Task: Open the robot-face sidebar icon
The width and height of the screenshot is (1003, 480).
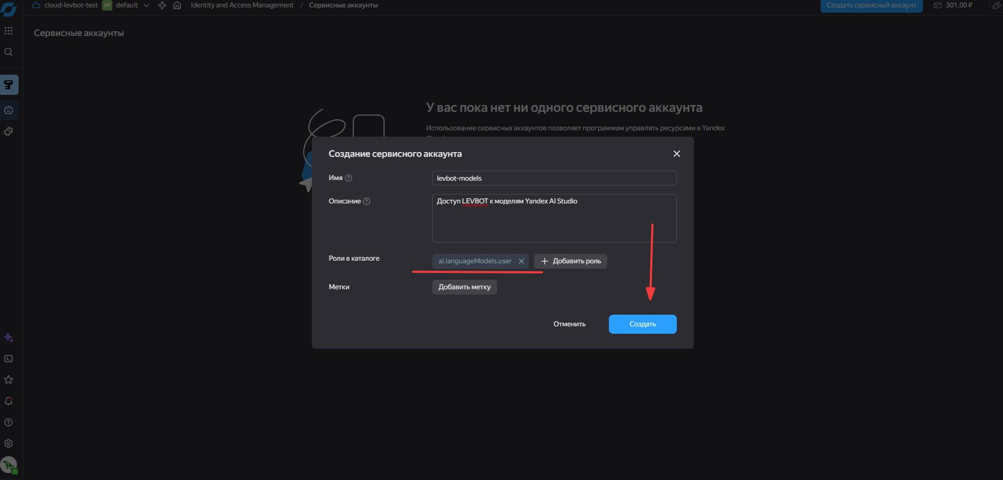Action: pos(9,110)
